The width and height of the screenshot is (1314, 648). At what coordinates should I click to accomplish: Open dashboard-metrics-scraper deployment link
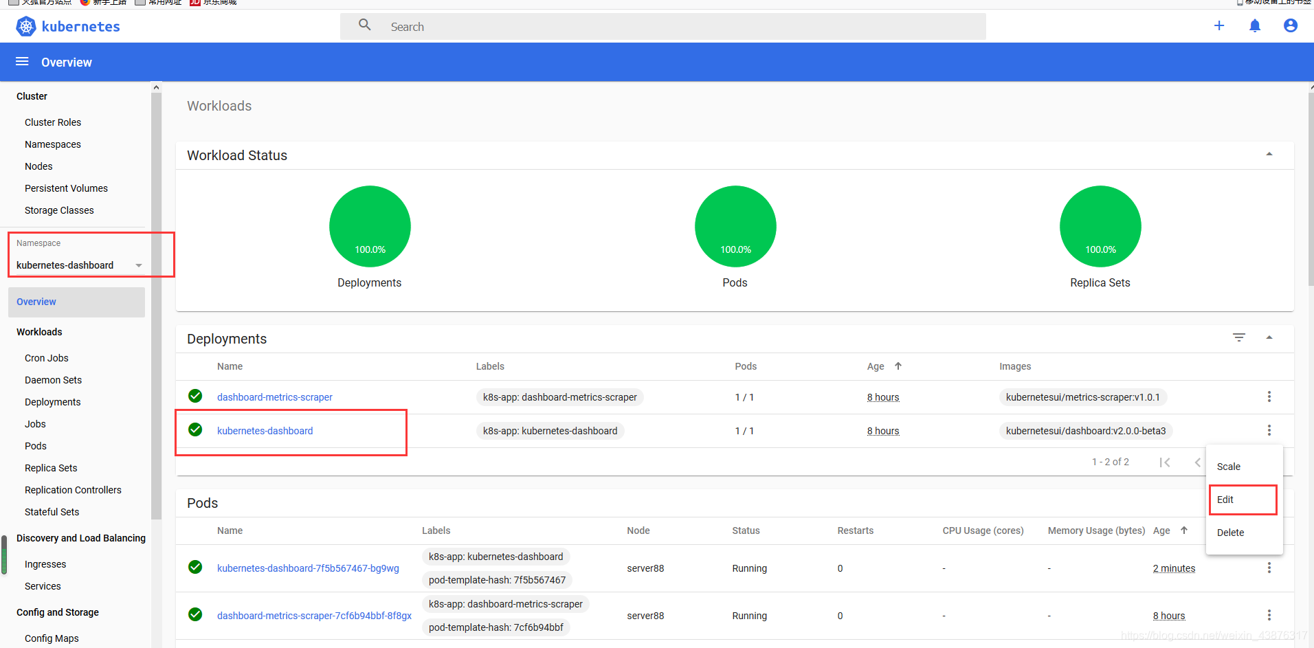[x=275, y=397]
